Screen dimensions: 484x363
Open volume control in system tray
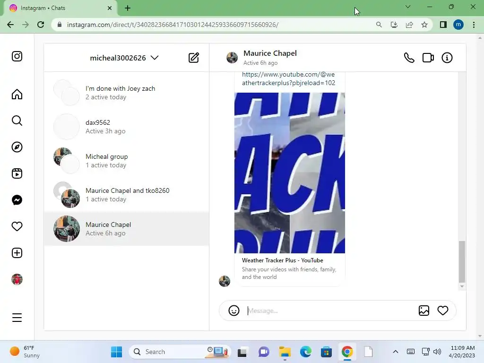[437, 352]
